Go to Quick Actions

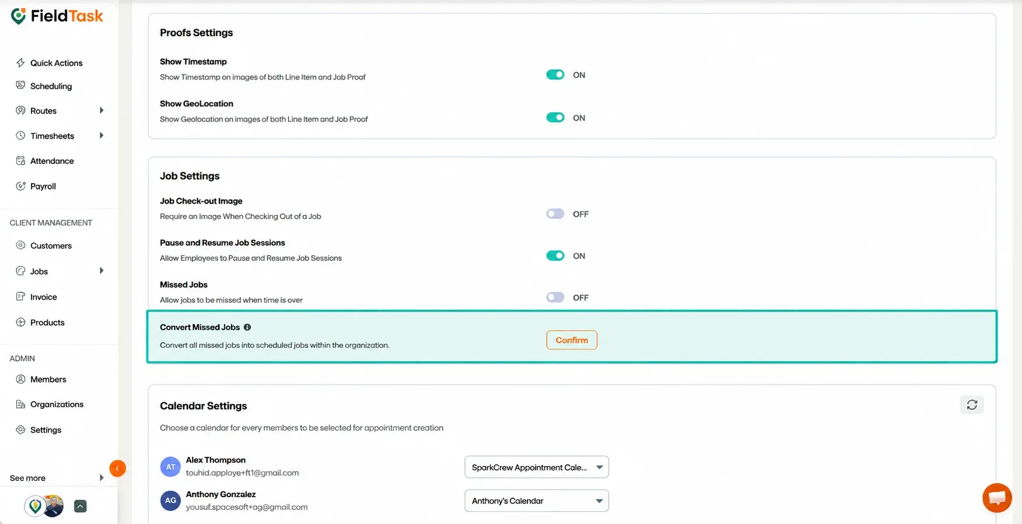(57, 63)
